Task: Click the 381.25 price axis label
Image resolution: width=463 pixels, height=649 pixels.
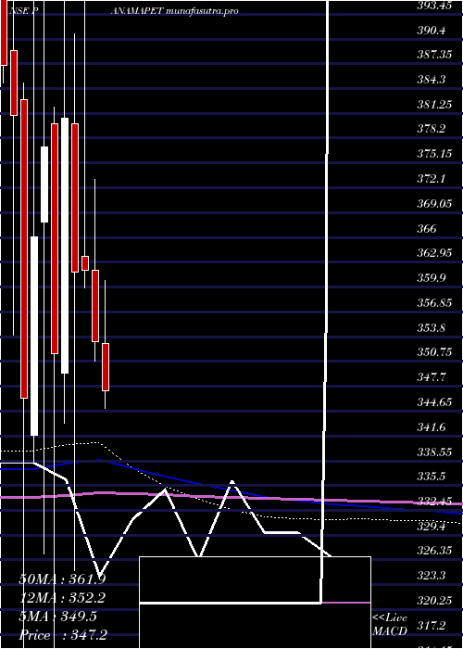Action: pyautogui.click(x=436, y=104)
